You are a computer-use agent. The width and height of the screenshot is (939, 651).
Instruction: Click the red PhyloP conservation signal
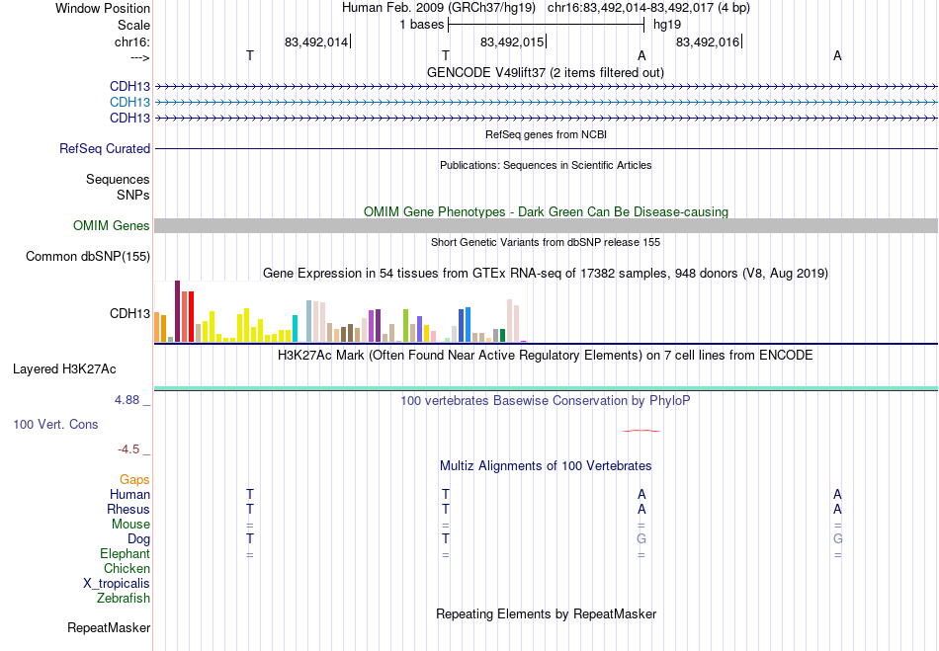point(641,430)
